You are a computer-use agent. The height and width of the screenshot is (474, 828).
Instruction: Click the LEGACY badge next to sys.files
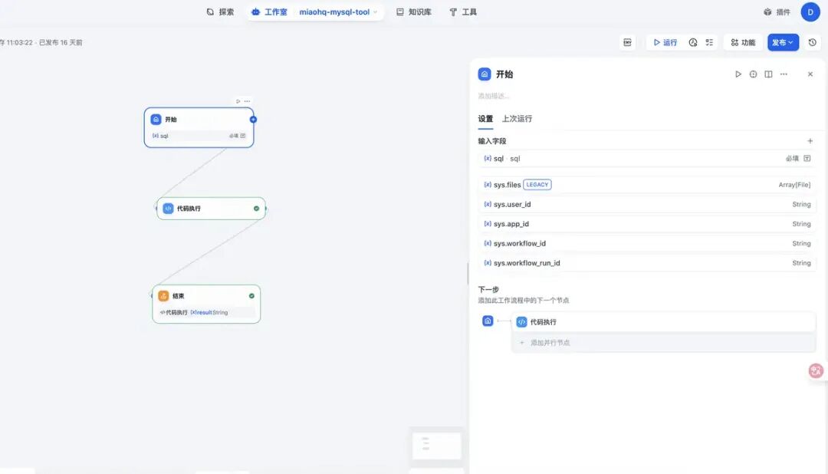click(x=537, y=184)
